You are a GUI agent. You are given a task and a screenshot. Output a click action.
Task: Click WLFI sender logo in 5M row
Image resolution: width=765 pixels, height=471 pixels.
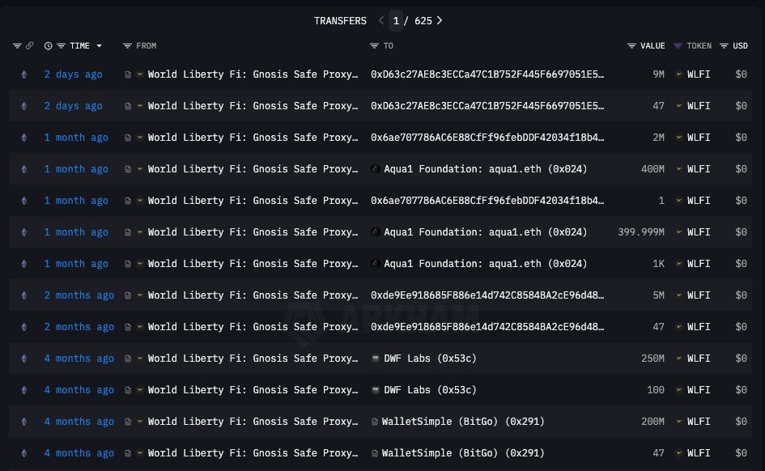139,295
